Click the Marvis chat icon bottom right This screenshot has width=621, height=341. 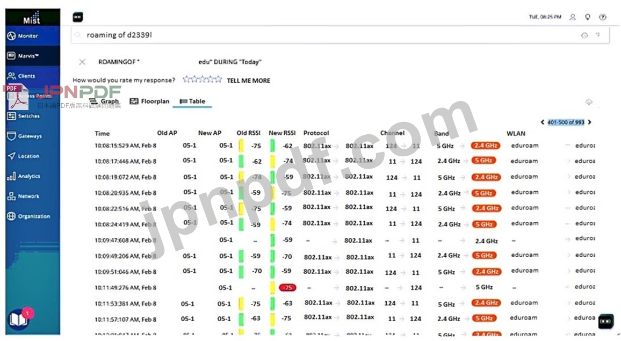605,321
